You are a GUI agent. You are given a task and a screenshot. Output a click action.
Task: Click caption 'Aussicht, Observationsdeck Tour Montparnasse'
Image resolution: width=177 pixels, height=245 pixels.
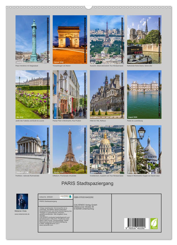(106, 66)
